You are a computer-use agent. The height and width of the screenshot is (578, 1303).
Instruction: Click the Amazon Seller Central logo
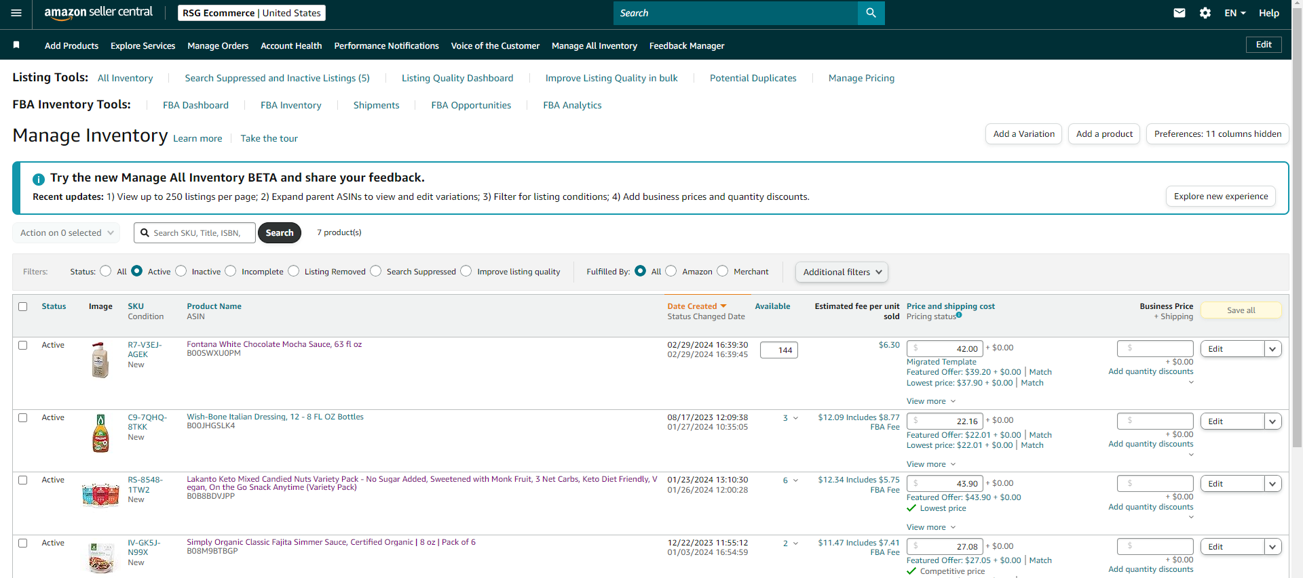click(x=98, y=13)
